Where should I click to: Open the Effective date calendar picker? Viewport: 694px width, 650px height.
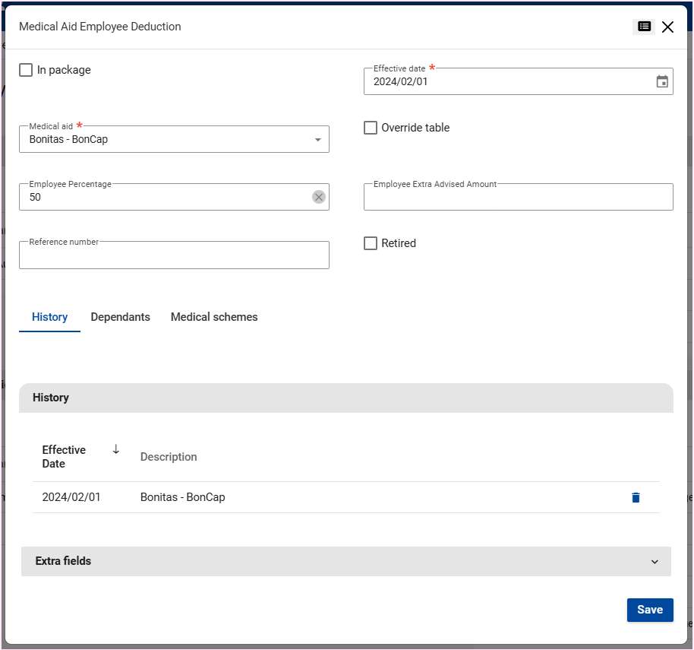(x=661, y=82)
